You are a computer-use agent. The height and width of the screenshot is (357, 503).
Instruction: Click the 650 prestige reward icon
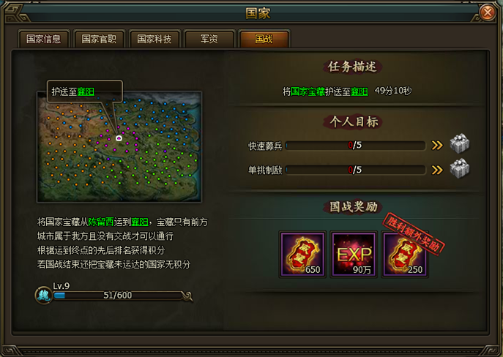pos(302,255)
